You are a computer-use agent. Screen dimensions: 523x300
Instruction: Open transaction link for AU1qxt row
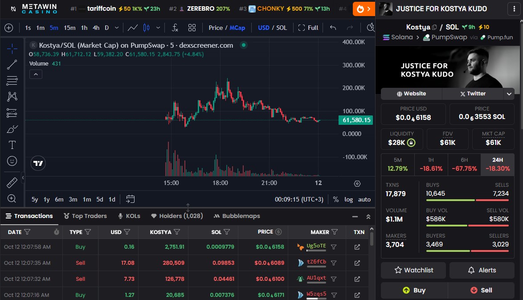click(x=357, y=279)
